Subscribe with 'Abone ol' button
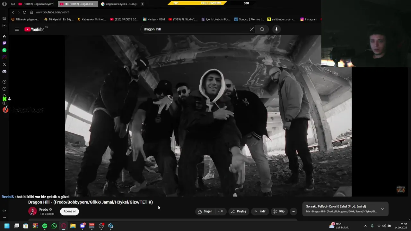The height and width of the screenshot is (231, 411). 69,211
